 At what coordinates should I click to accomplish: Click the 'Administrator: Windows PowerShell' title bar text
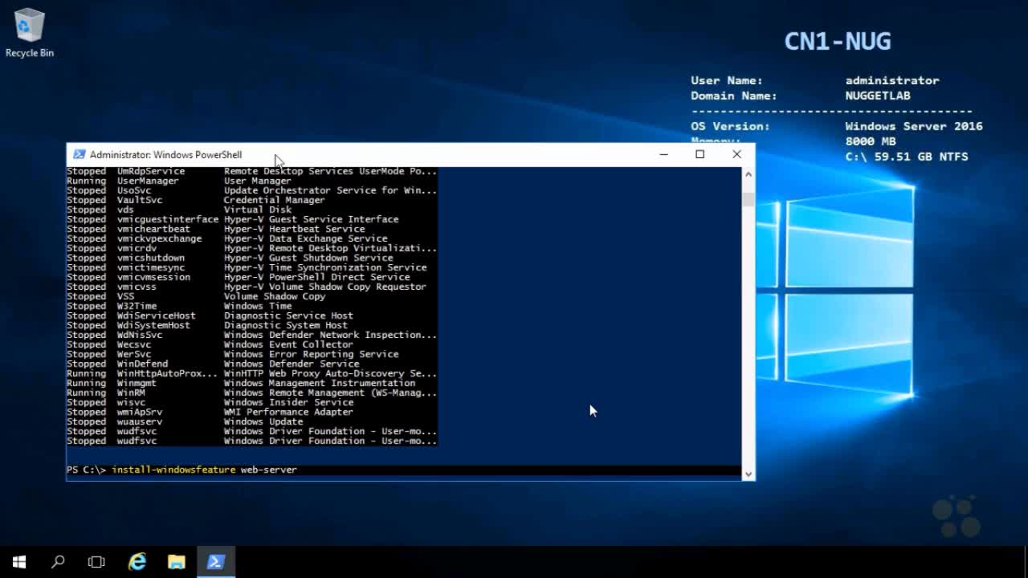[165, 155]
